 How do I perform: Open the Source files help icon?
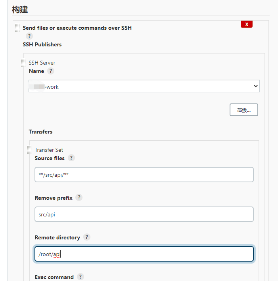[x=71, y=158]
